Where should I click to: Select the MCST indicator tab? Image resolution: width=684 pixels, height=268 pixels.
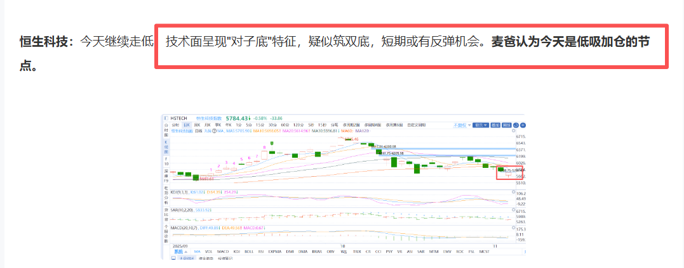pyautogui.click(x=484, y=252)
